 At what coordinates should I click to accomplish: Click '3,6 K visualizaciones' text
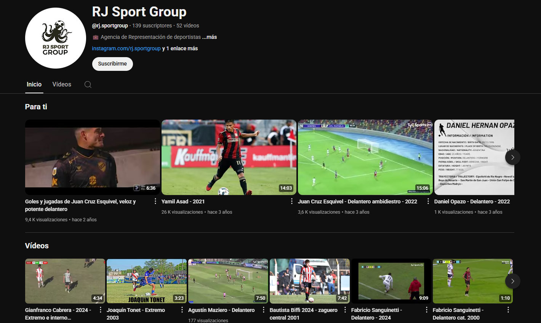tap(319, 212)
